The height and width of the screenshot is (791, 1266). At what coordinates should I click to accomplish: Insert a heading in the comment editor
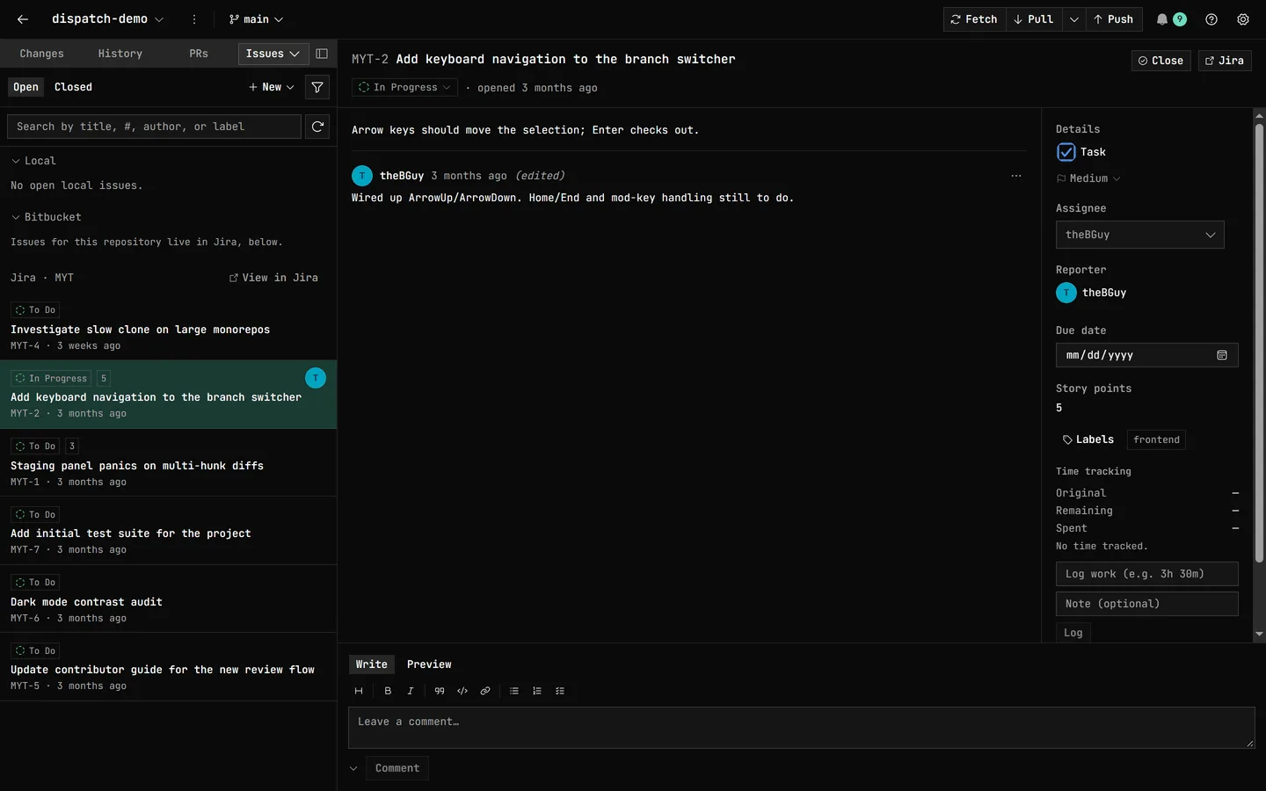tap(359, 691)
